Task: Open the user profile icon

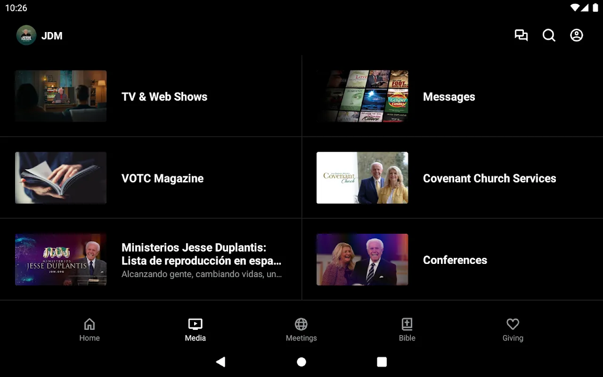Action: tap(577, 35)
